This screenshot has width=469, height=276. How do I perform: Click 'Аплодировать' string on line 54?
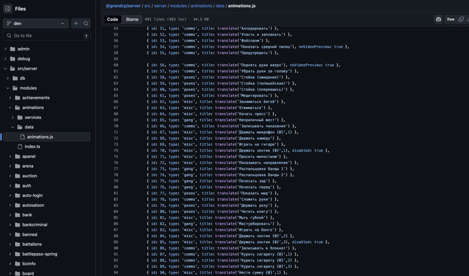click(x=255, y=28)
